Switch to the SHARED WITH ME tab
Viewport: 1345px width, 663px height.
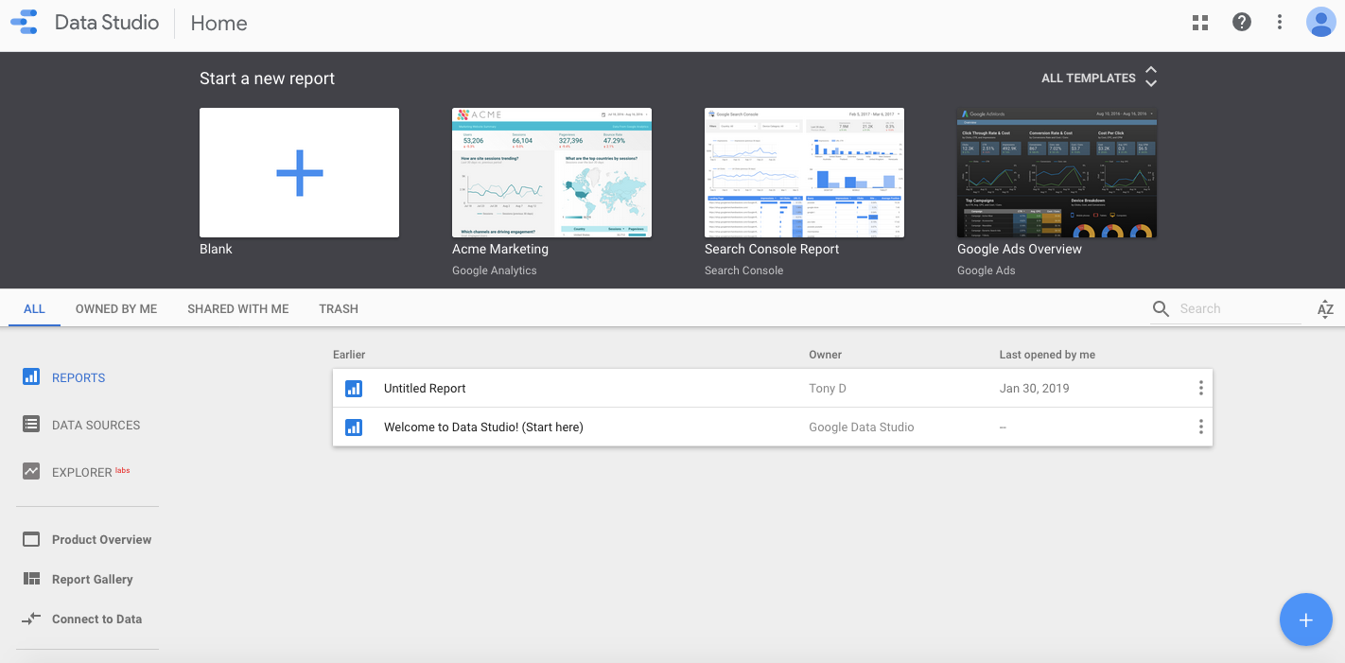pyautogui.click(x=238, y=308)
